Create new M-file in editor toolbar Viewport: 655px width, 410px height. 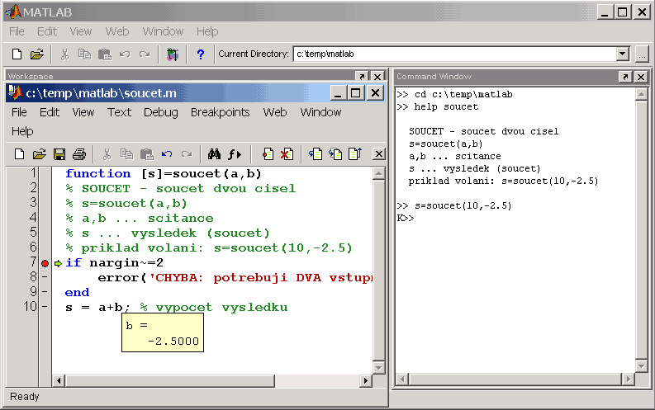tap(19, 154)
